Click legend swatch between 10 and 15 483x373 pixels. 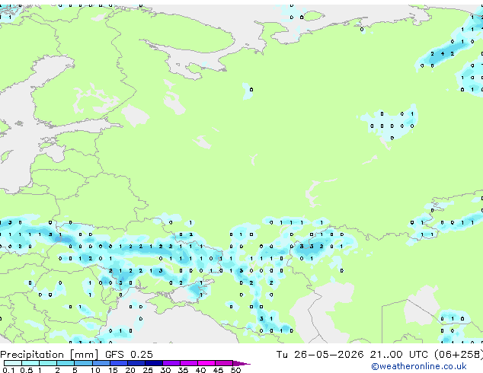(101, 363)
